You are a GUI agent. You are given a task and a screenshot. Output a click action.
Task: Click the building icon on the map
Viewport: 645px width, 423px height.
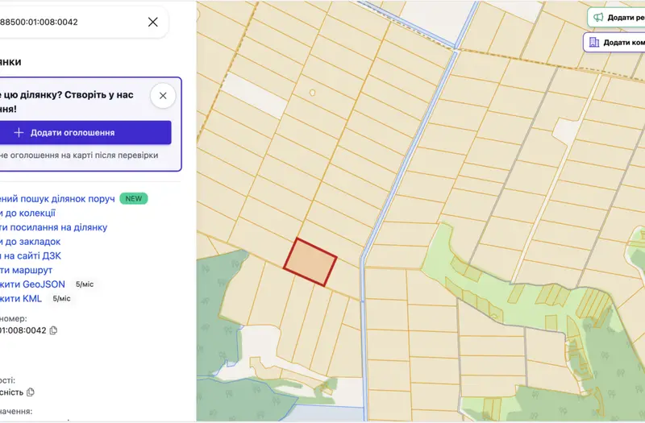point(594,43)
